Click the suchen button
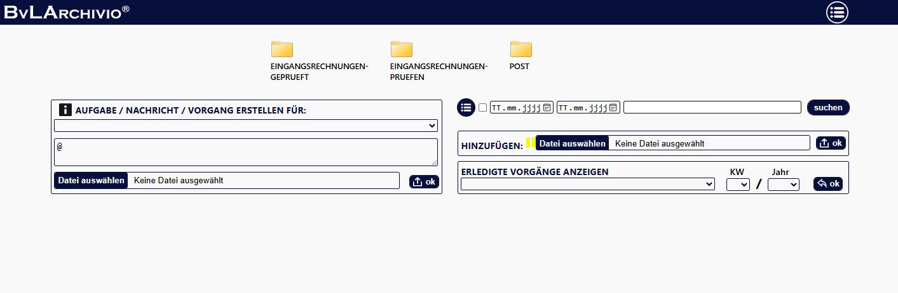This screenshot has height=293, width=898. (x=827, y=108)
